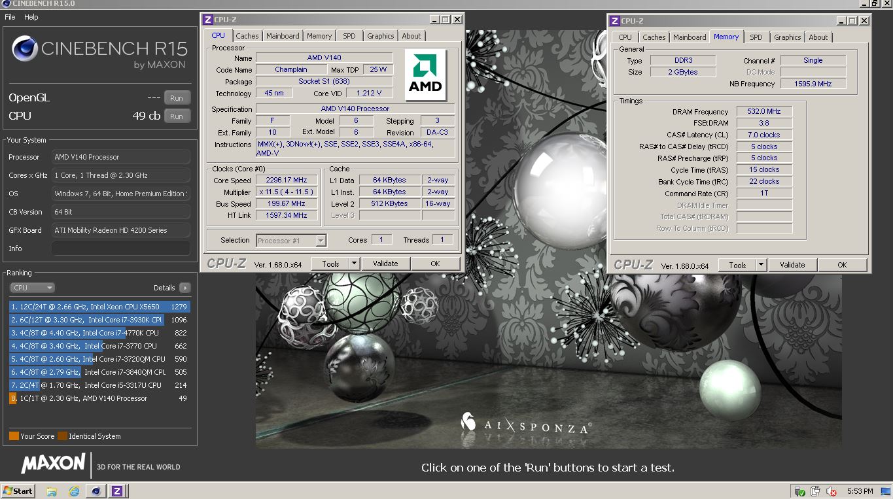The image size is (893, 499).
Task: Select the Core i7-3840QM ranking row
Action: point(99,372)
